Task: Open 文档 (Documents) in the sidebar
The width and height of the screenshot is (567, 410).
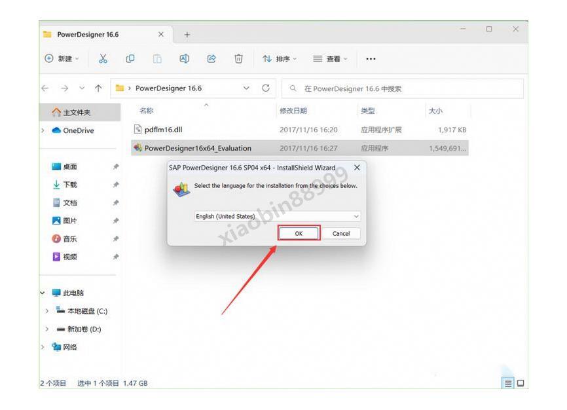Action: pyautogui.click(x=65, y=203)
